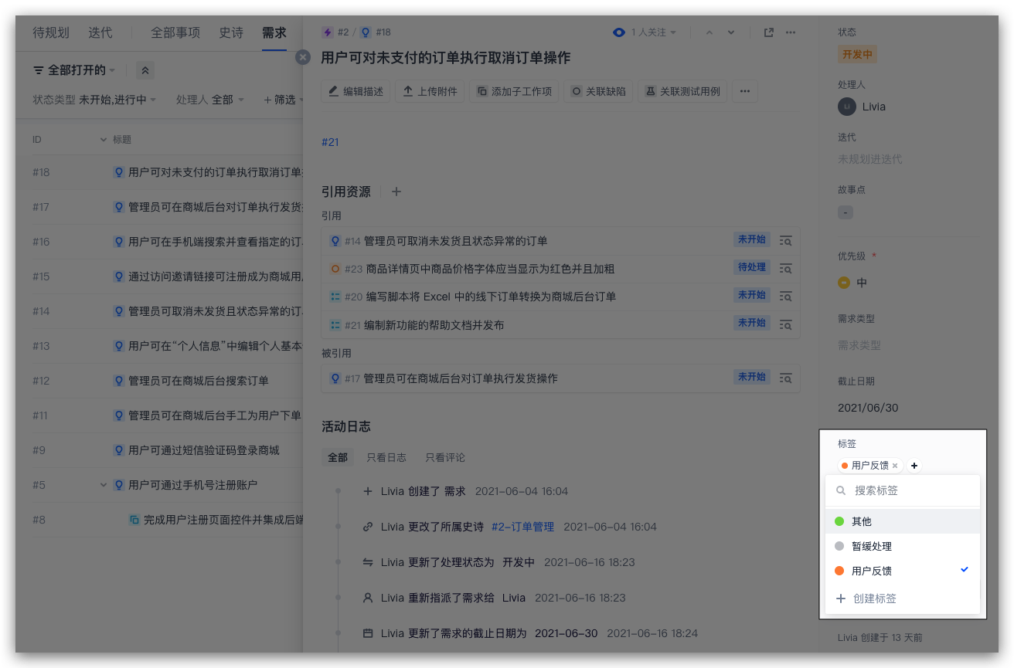Open the 筛选 add filter dropdown
Viewport: 1014px width, 668px height.
284,100
